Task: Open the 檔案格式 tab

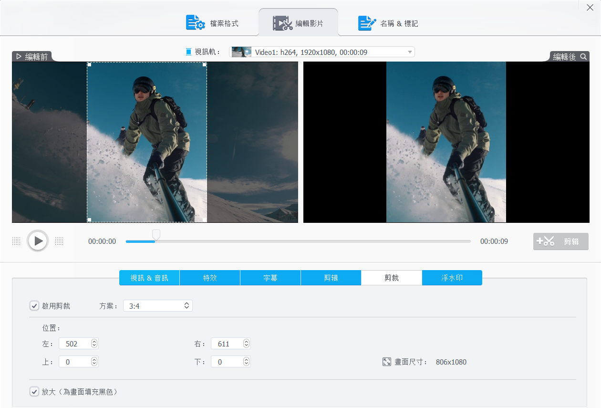Action: coord(212,23)
